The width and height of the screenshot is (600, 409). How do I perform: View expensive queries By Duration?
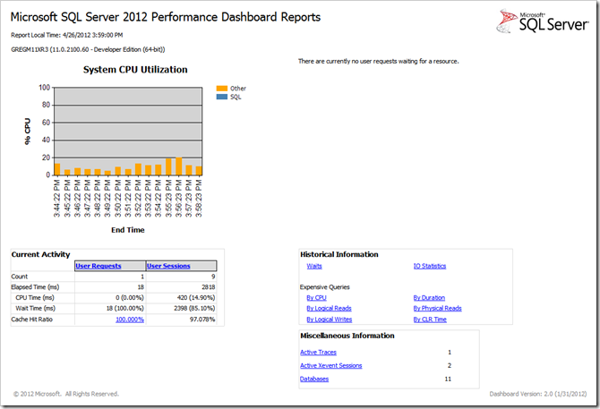(428, 297)
